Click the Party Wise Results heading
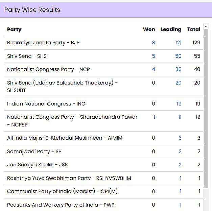Image resolution: width=212 pixels, height=211 pixels. pos(32,10)
